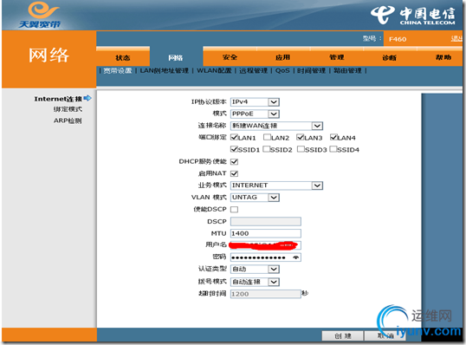Open the 认证类型 自动 dropdown
The height and width of the screenshot is (345, 466).
tap(255, 270)
